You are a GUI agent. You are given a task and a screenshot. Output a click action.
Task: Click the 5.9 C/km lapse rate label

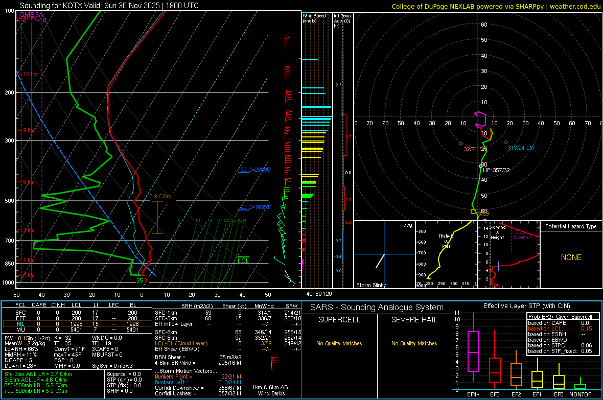point(160,196)
